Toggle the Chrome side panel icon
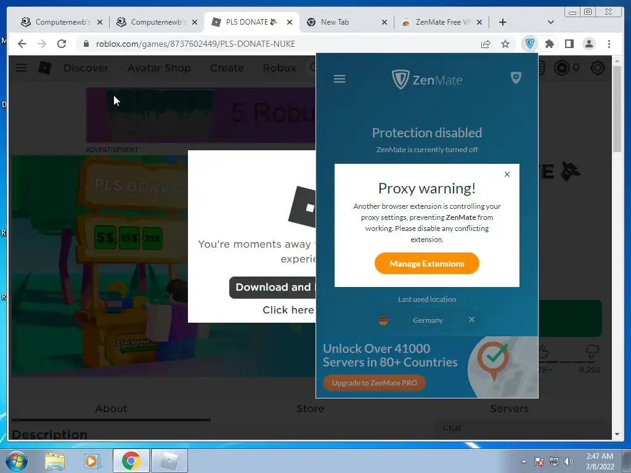Screen dimensions: 631x473 tap(569, 44)
